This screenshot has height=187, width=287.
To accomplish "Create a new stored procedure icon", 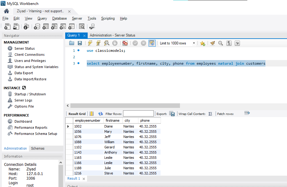I will coord(63,26).
